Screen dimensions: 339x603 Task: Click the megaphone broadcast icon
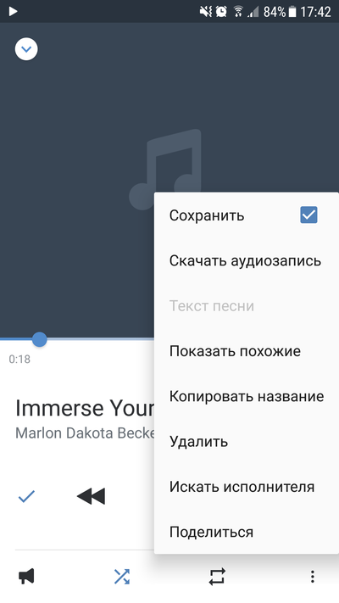26,577
